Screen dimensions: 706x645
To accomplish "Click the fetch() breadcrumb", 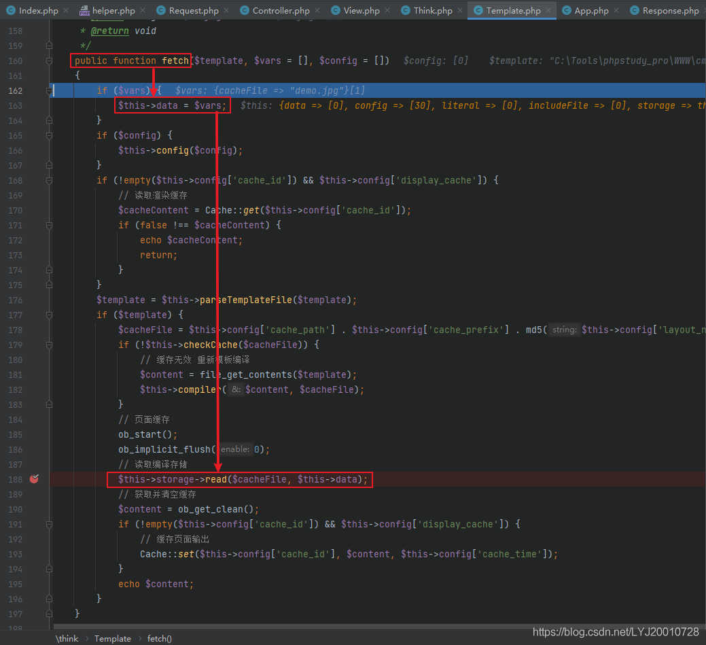I will [x=160, y=639].
